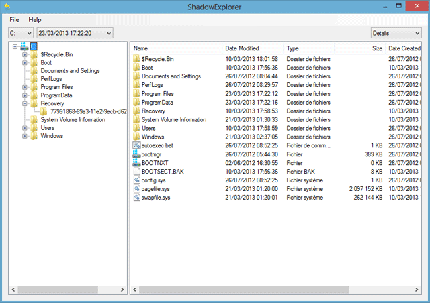Sort by the Name column header

(x=141, y=48)
